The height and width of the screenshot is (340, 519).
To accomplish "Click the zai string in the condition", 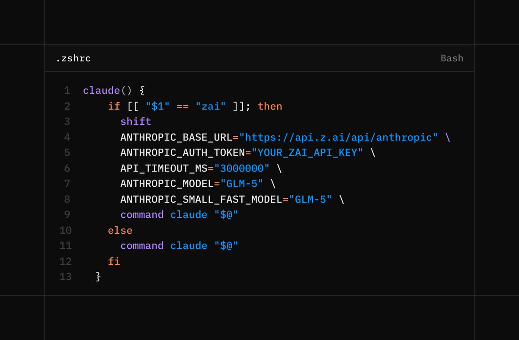I will 211,106.
